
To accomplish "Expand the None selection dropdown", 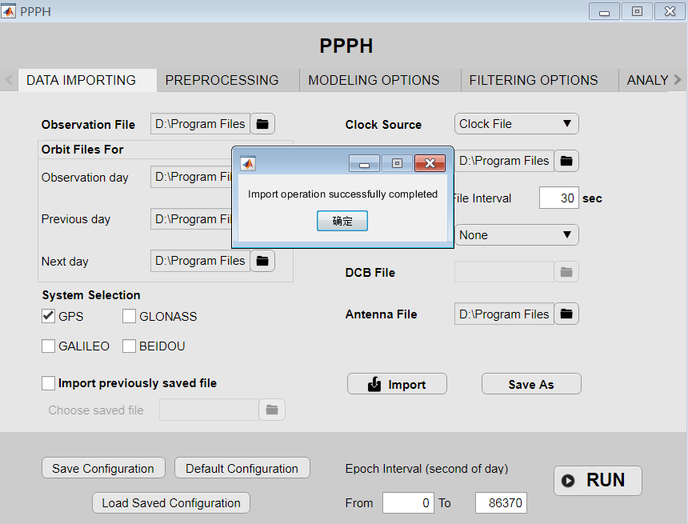I will tap(516, 235).
